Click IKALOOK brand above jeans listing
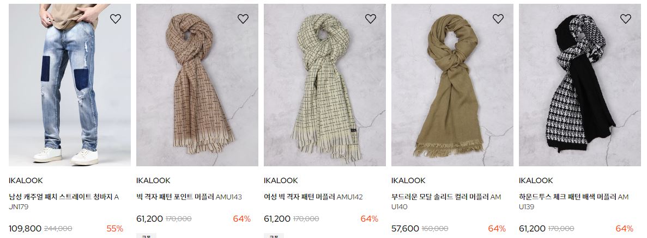 26,180
